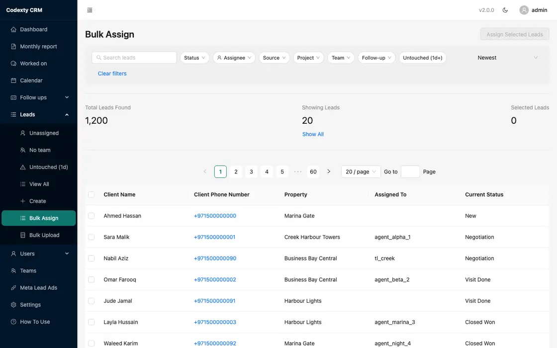Check the Sara Malik row checkbox
This screenshot has width=557, height=348.
tap(92, 237)
